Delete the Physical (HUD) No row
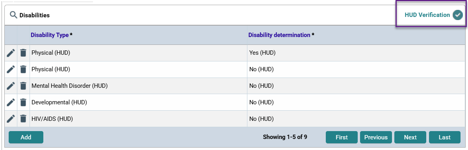This screenshot has height=150, width=468. pos(23,69)
